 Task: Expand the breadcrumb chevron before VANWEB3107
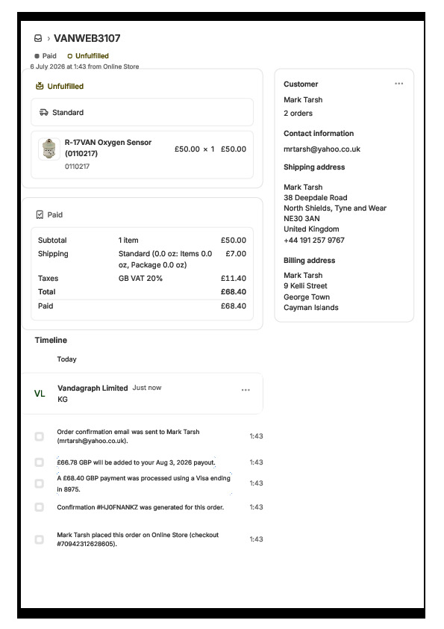coord(49,39)
